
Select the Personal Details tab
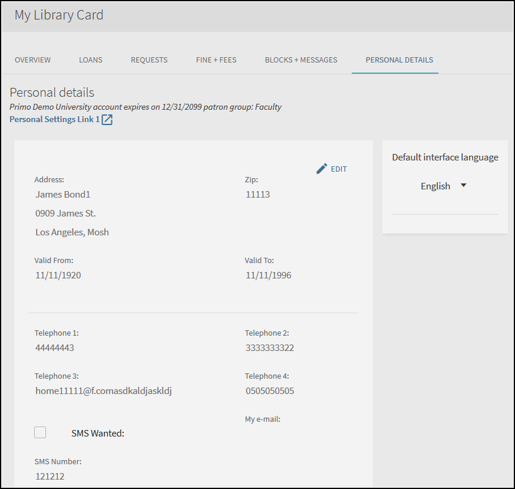coord(399,60)
